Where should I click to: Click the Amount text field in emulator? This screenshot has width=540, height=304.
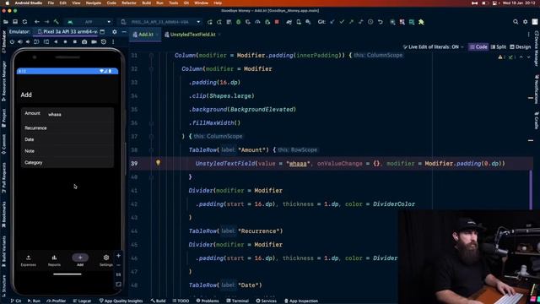[x=79, y=115]
